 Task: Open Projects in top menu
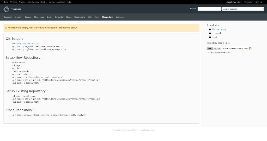click(22, 2)
